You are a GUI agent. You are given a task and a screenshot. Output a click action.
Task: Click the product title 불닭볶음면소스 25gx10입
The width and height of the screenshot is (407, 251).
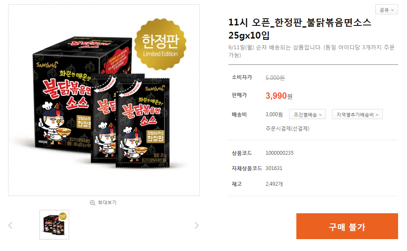300,28
